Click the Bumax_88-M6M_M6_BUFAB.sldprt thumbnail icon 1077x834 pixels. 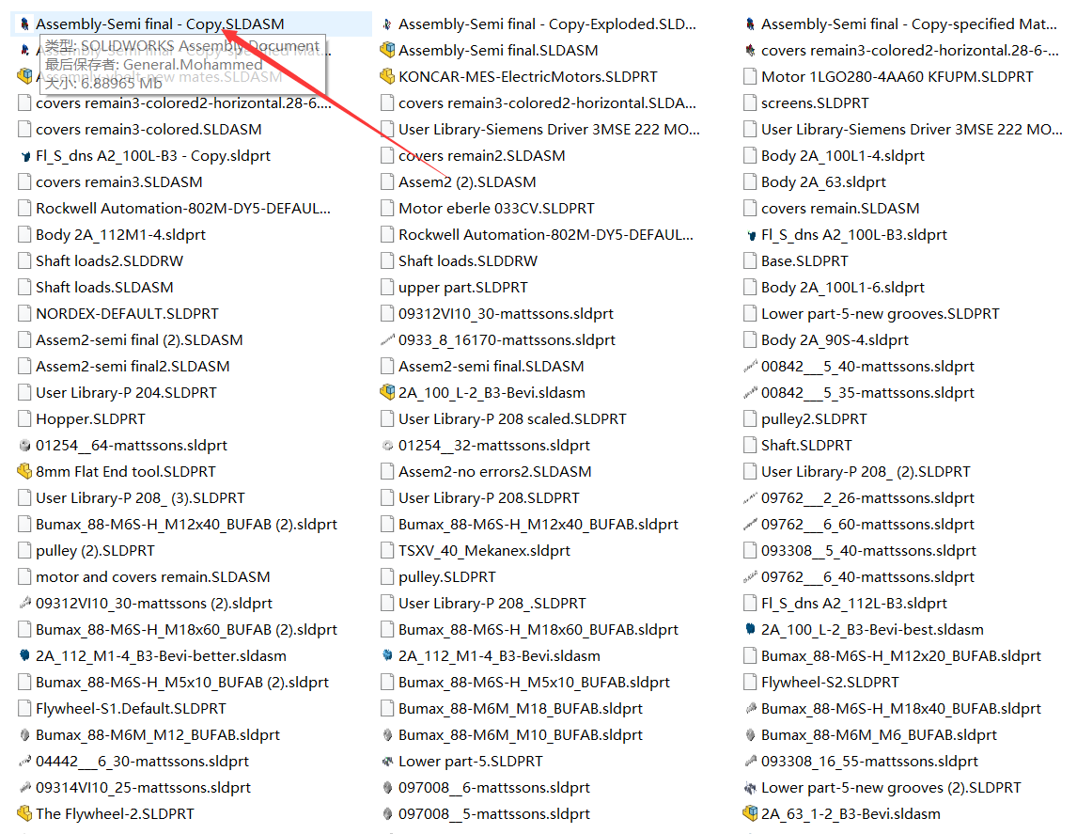pos(750,735)
